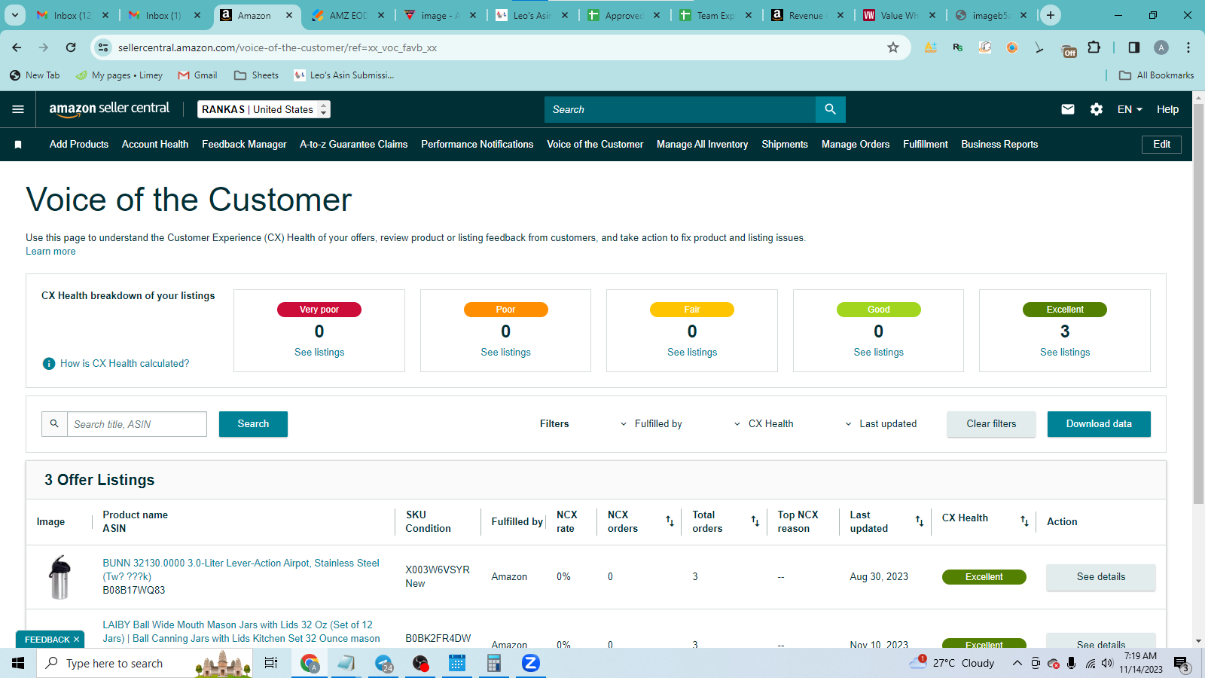Open the RANKAS United States account selector

(264, 109)
